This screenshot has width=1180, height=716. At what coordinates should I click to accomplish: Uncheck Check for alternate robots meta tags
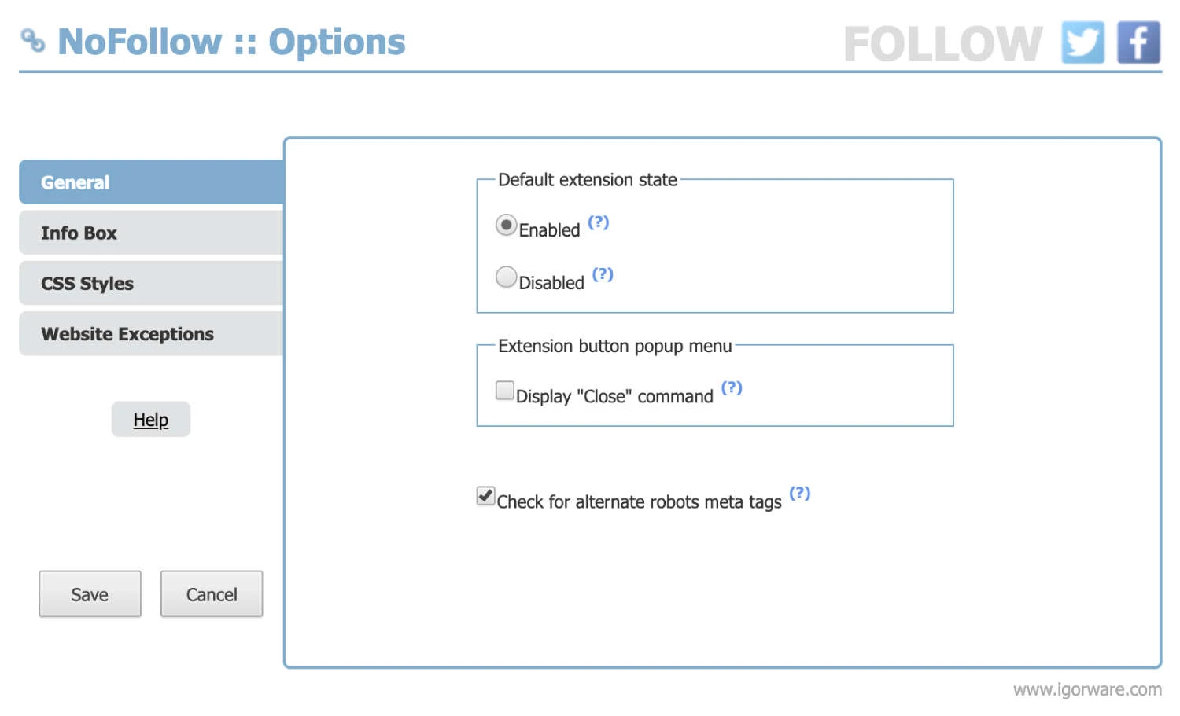point(485,496)
